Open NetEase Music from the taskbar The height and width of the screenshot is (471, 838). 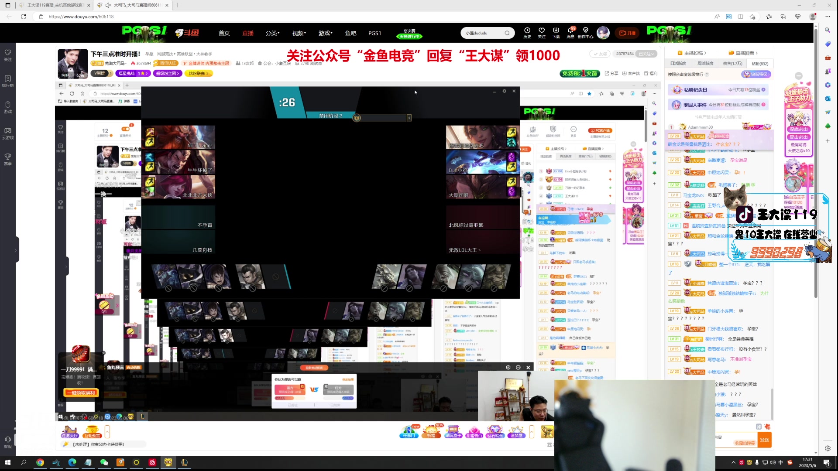[152, 462]
